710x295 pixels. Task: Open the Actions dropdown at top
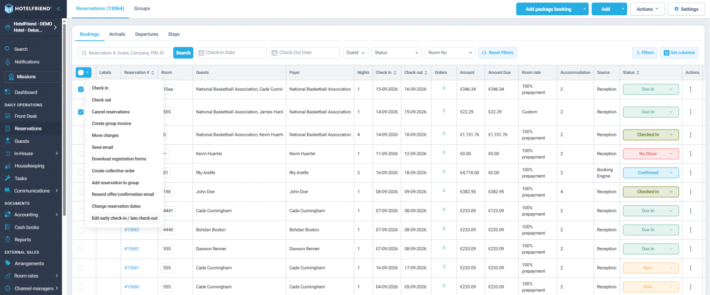click(647, 9)
